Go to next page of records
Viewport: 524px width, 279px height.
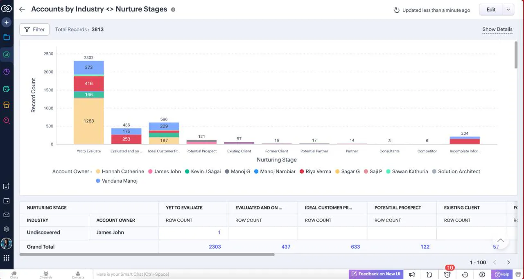pos(508,262)
